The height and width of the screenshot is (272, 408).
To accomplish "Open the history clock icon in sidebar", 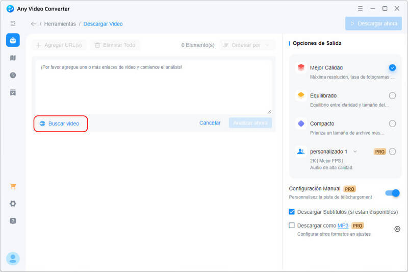I will 13,75.
